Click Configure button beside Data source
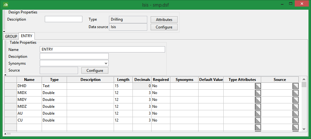The width and height of the screenshot is (311, 139). 164,27
